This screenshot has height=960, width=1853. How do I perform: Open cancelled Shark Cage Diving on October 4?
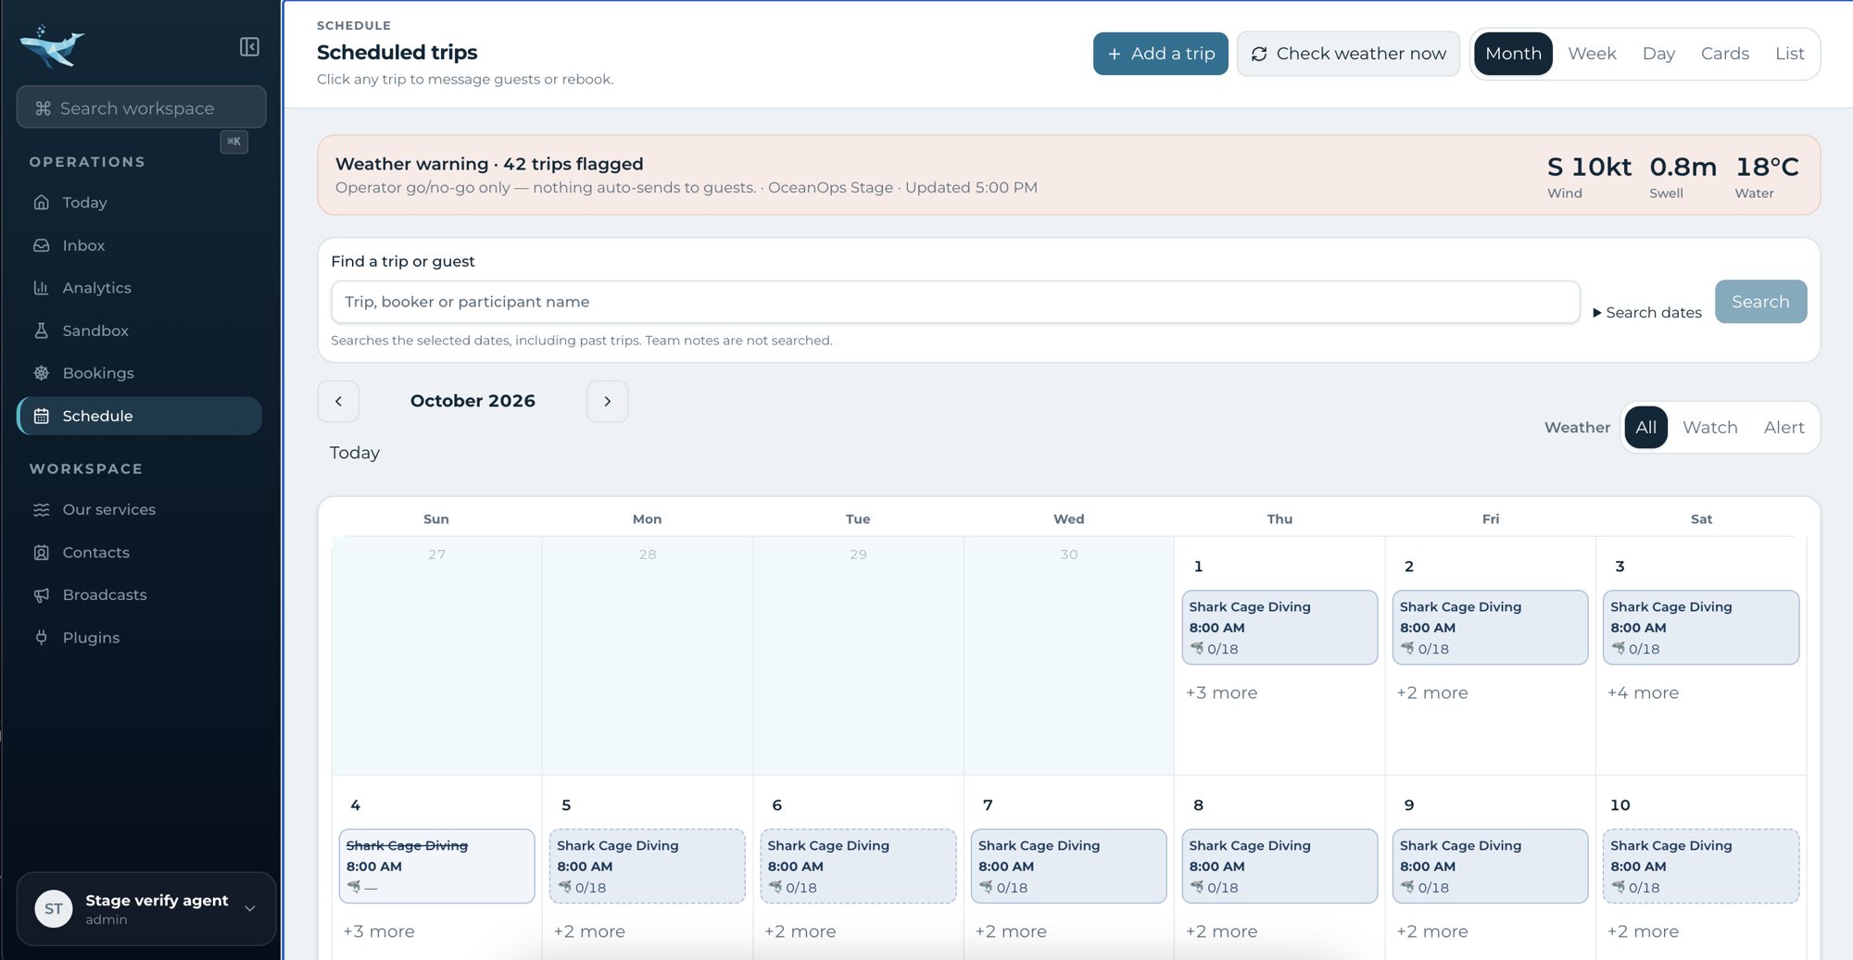pyautogui.click(x=436, y=866)
